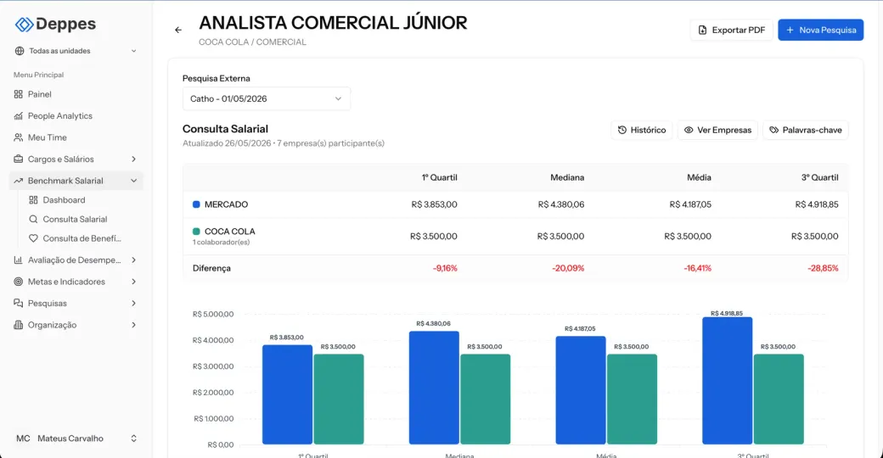This screenshot has height=458, width=883.
Task: Click the 1º Quartil difference -9,16%
Action: tap(445, 268)
